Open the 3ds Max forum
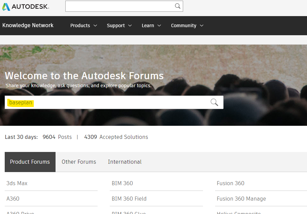Viewport: 307px width, 214px height. 17,183
